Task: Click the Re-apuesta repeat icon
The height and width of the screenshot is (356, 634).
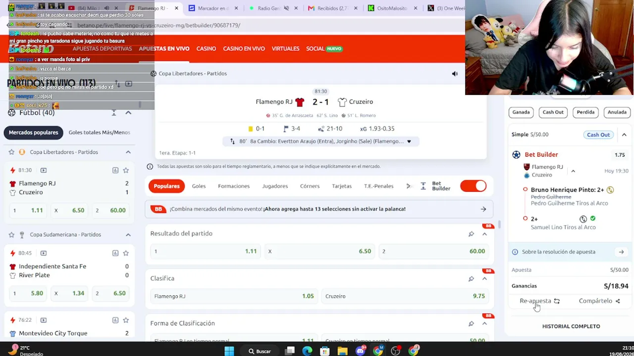Action: [x=557, y=301]
